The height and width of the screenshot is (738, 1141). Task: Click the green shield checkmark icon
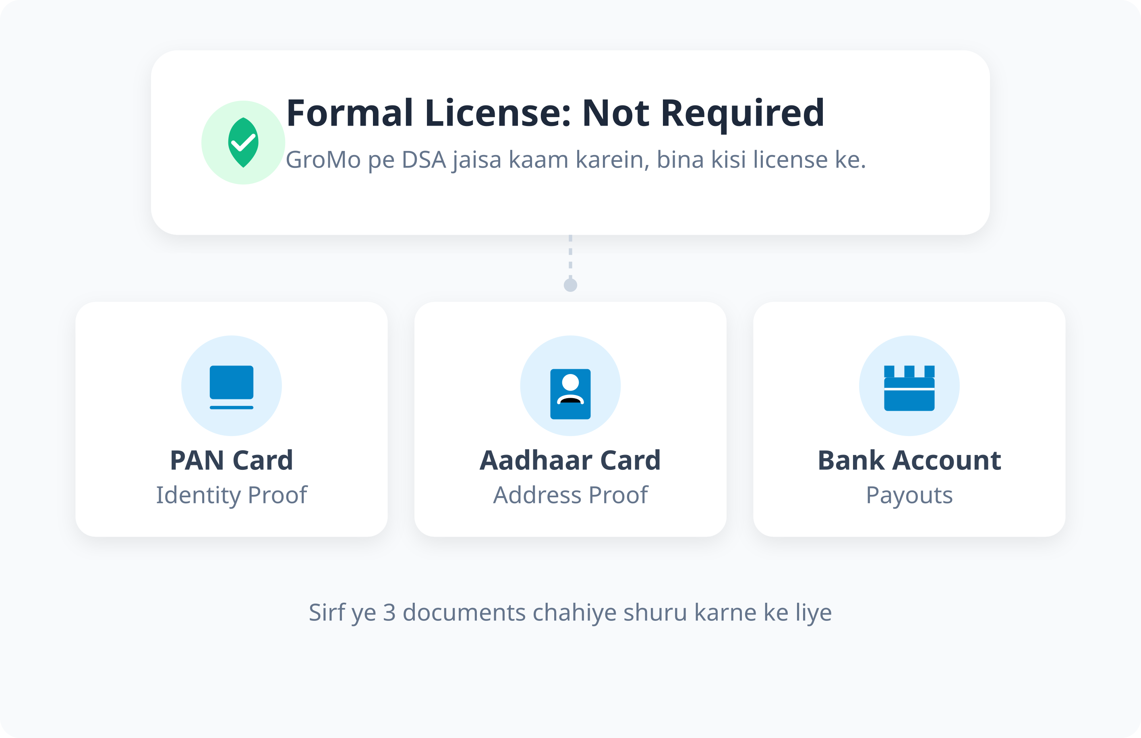pos(243,143)
